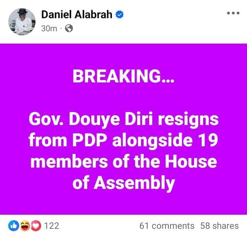Open the three-dot post options menu

coord(233,13)
